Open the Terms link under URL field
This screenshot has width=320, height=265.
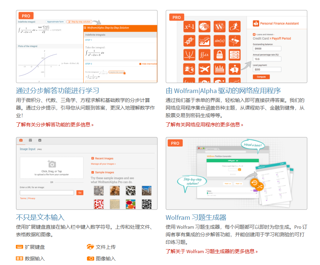click(x=23, y=198)
